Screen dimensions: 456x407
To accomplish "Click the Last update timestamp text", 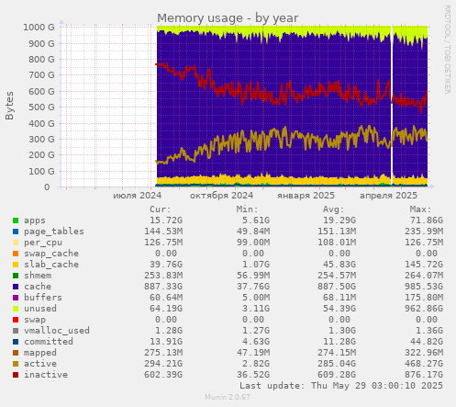I will point(341,386).
